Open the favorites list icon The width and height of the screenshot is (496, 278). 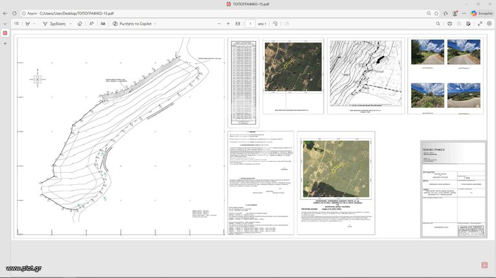tap(445, 14)
